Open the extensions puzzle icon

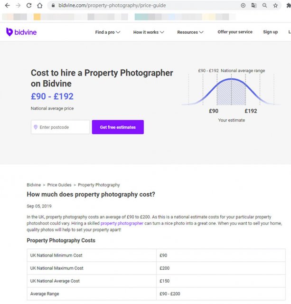tap(289, 5)
